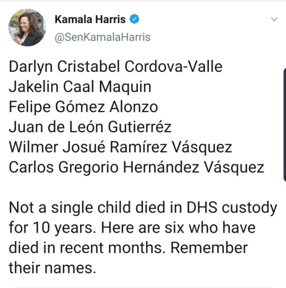This screenshot has height=288, width=286.
Task: Select the word Remember
Action: (209, 248)
